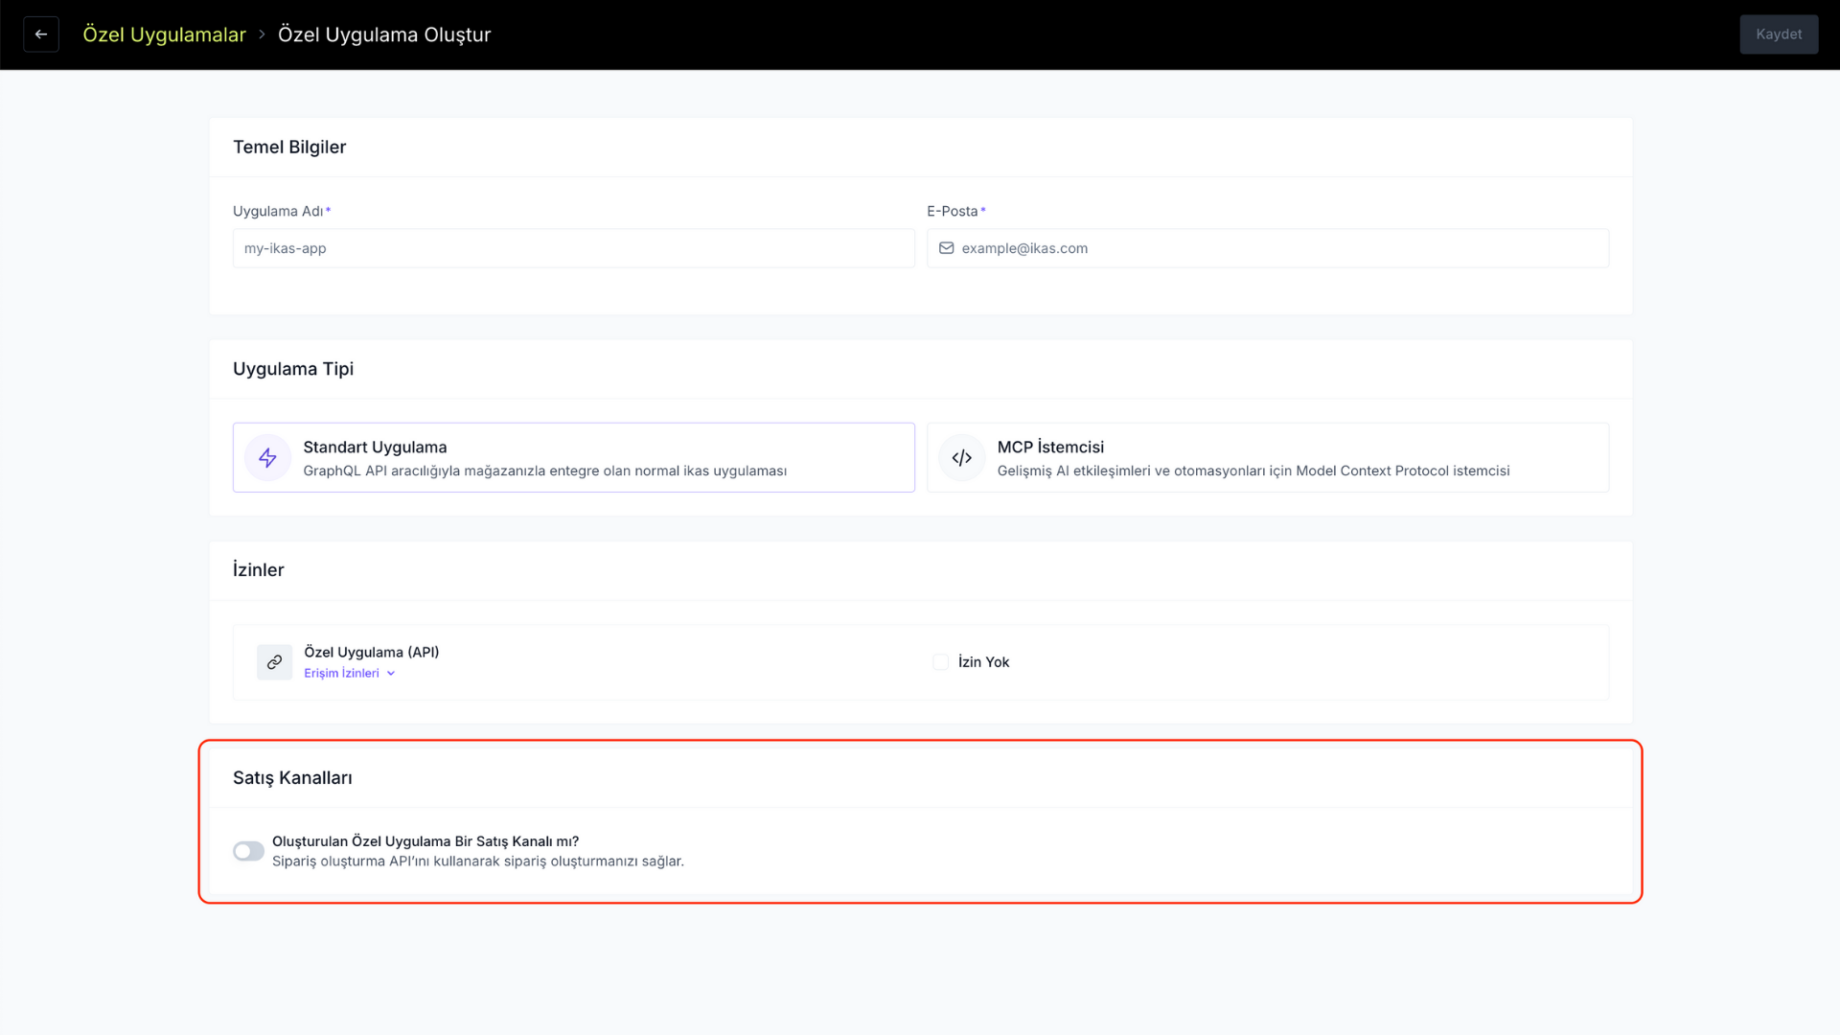
Task: Click the envelope icon in E-Posta field
Action: [x=946, y=248]
